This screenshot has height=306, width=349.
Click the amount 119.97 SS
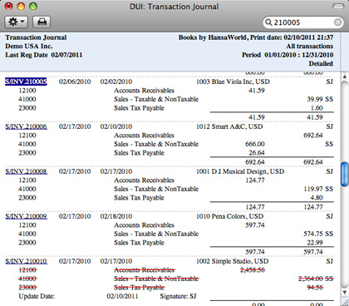pos(318,189)
